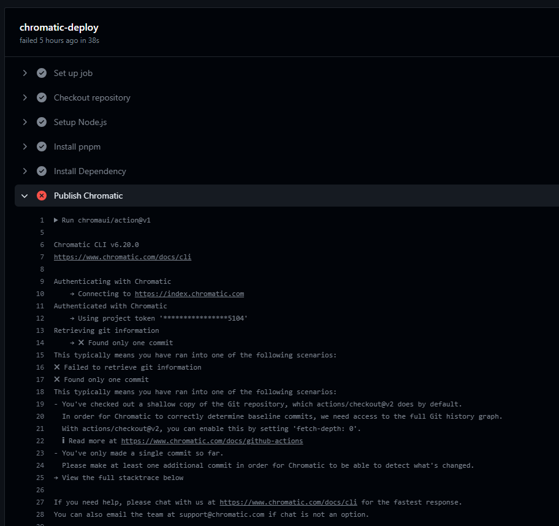This screenshot has height=526, width=559.
Task: Click red failure icon for Publish Chromatic
Action: tap(42, 196)
